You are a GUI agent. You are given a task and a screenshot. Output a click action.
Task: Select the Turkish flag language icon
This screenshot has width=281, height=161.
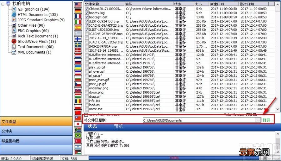tap(78, 141)
